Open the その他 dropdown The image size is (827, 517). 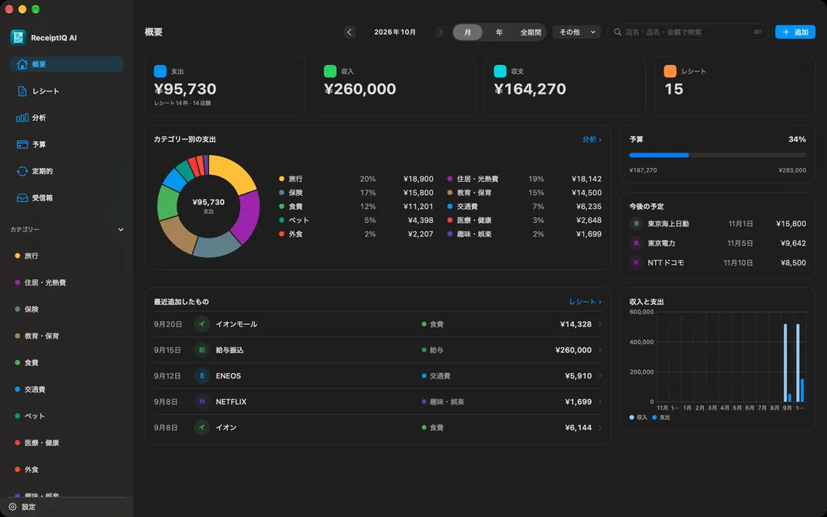[x=576, y=33]
